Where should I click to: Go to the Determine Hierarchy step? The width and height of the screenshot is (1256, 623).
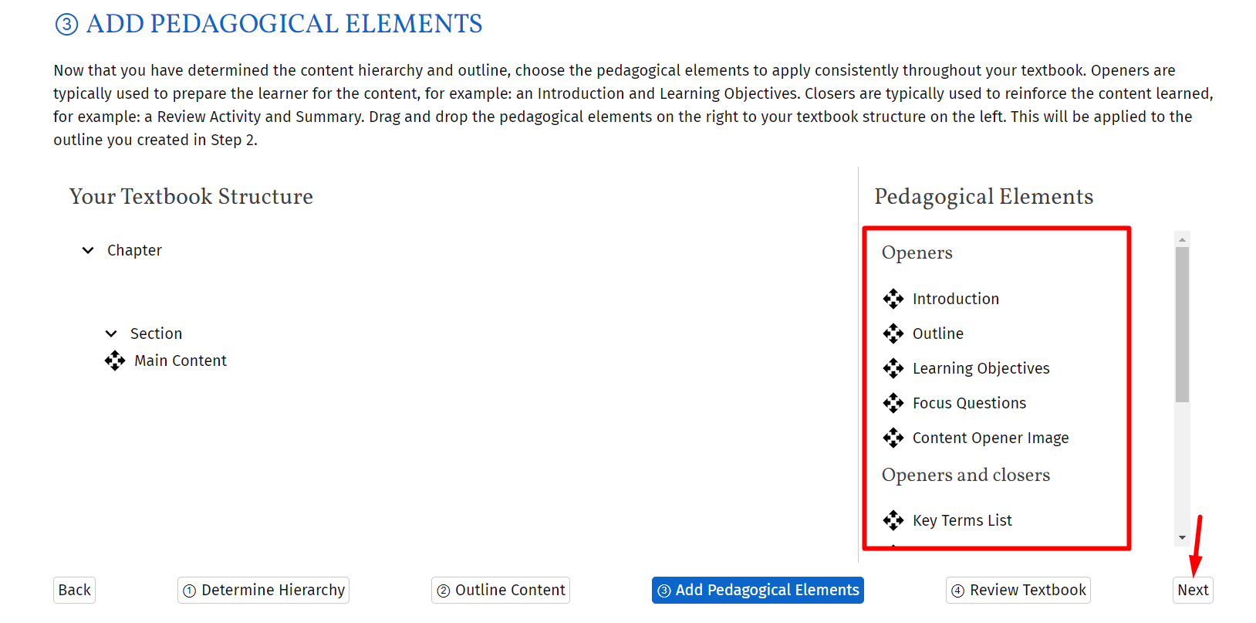point(263,590)
